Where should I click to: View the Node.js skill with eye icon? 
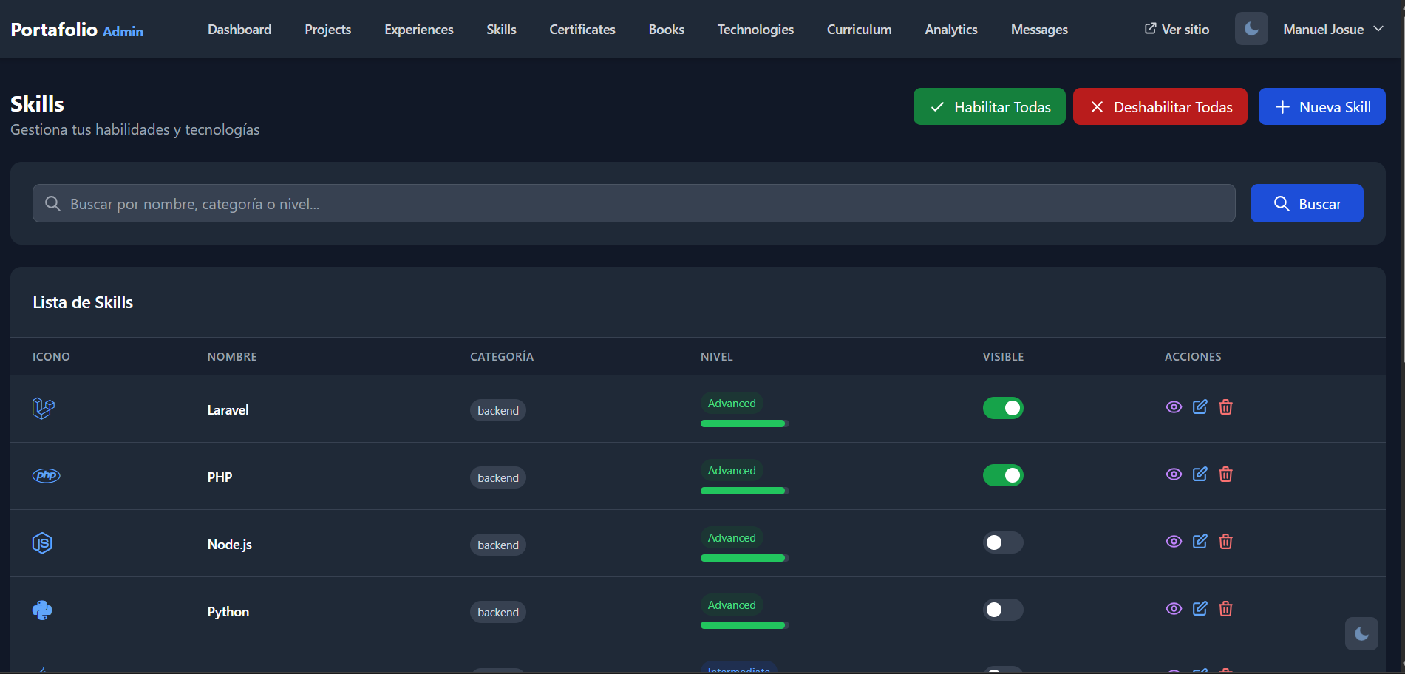(1174, 542)
